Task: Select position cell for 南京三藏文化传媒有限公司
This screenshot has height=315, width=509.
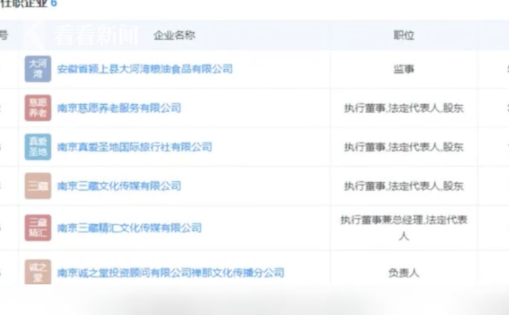Action: click(x=404, y=186)
